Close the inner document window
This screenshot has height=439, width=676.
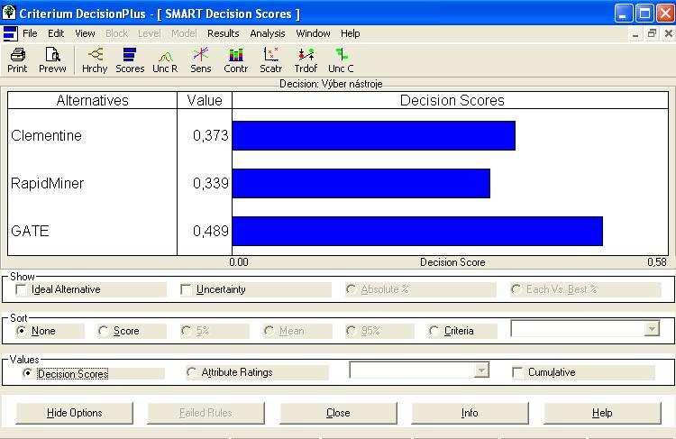click(668, 33)
